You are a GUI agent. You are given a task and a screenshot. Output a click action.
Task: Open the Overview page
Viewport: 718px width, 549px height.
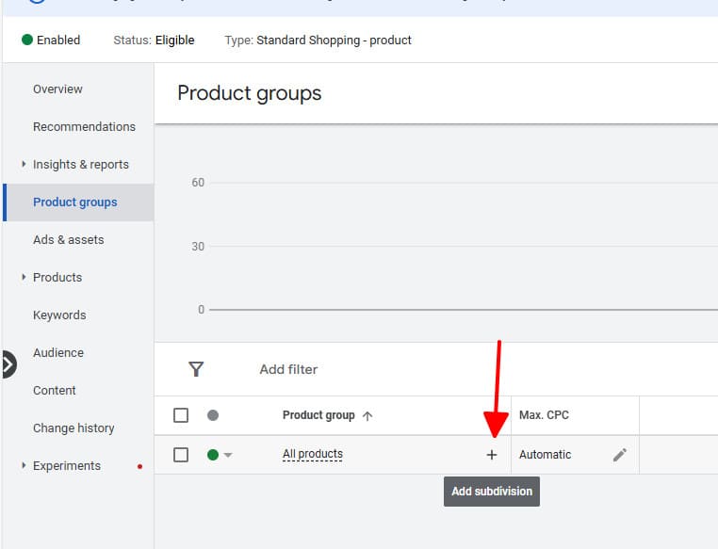[57, 89]
